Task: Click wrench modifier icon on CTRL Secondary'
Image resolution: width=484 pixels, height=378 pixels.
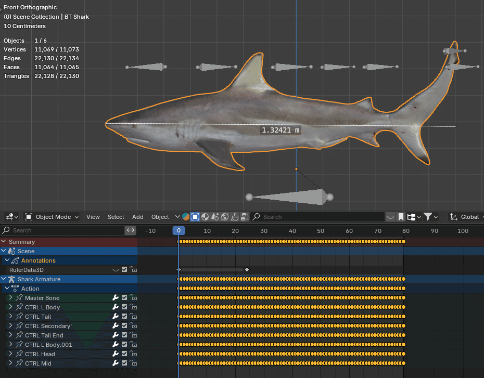Action: [x=116, y=326]
